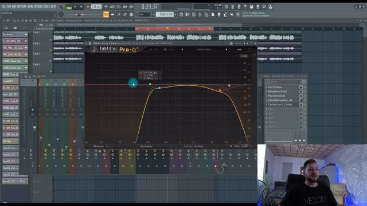Click the stamp tool icon
The height and width of the screenshot is (206, 367).
pos(131,14)
